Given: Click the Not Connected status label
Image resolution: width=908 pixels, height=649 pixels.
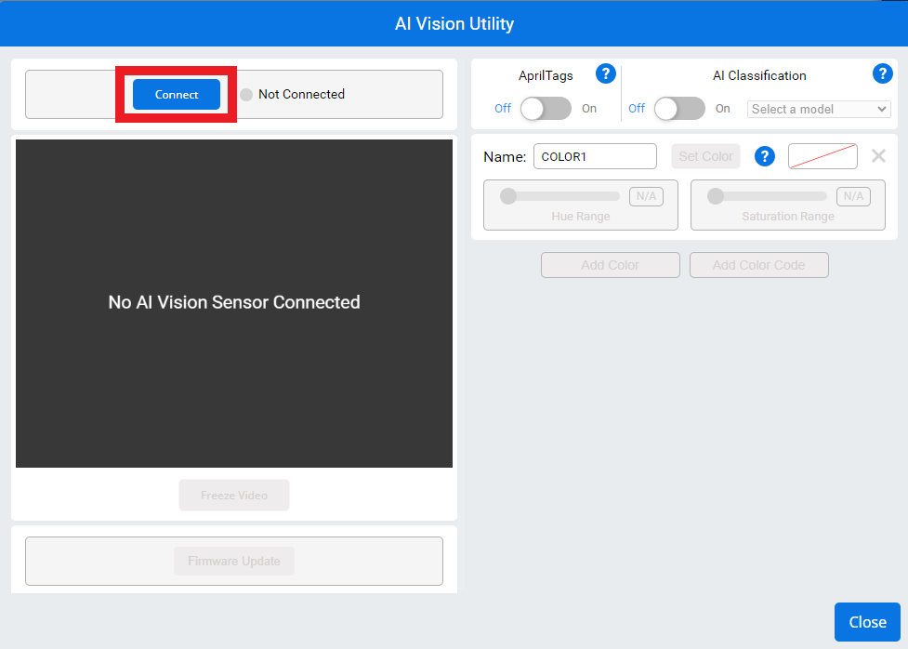Looking at the screenshot, I should (300, 94).
